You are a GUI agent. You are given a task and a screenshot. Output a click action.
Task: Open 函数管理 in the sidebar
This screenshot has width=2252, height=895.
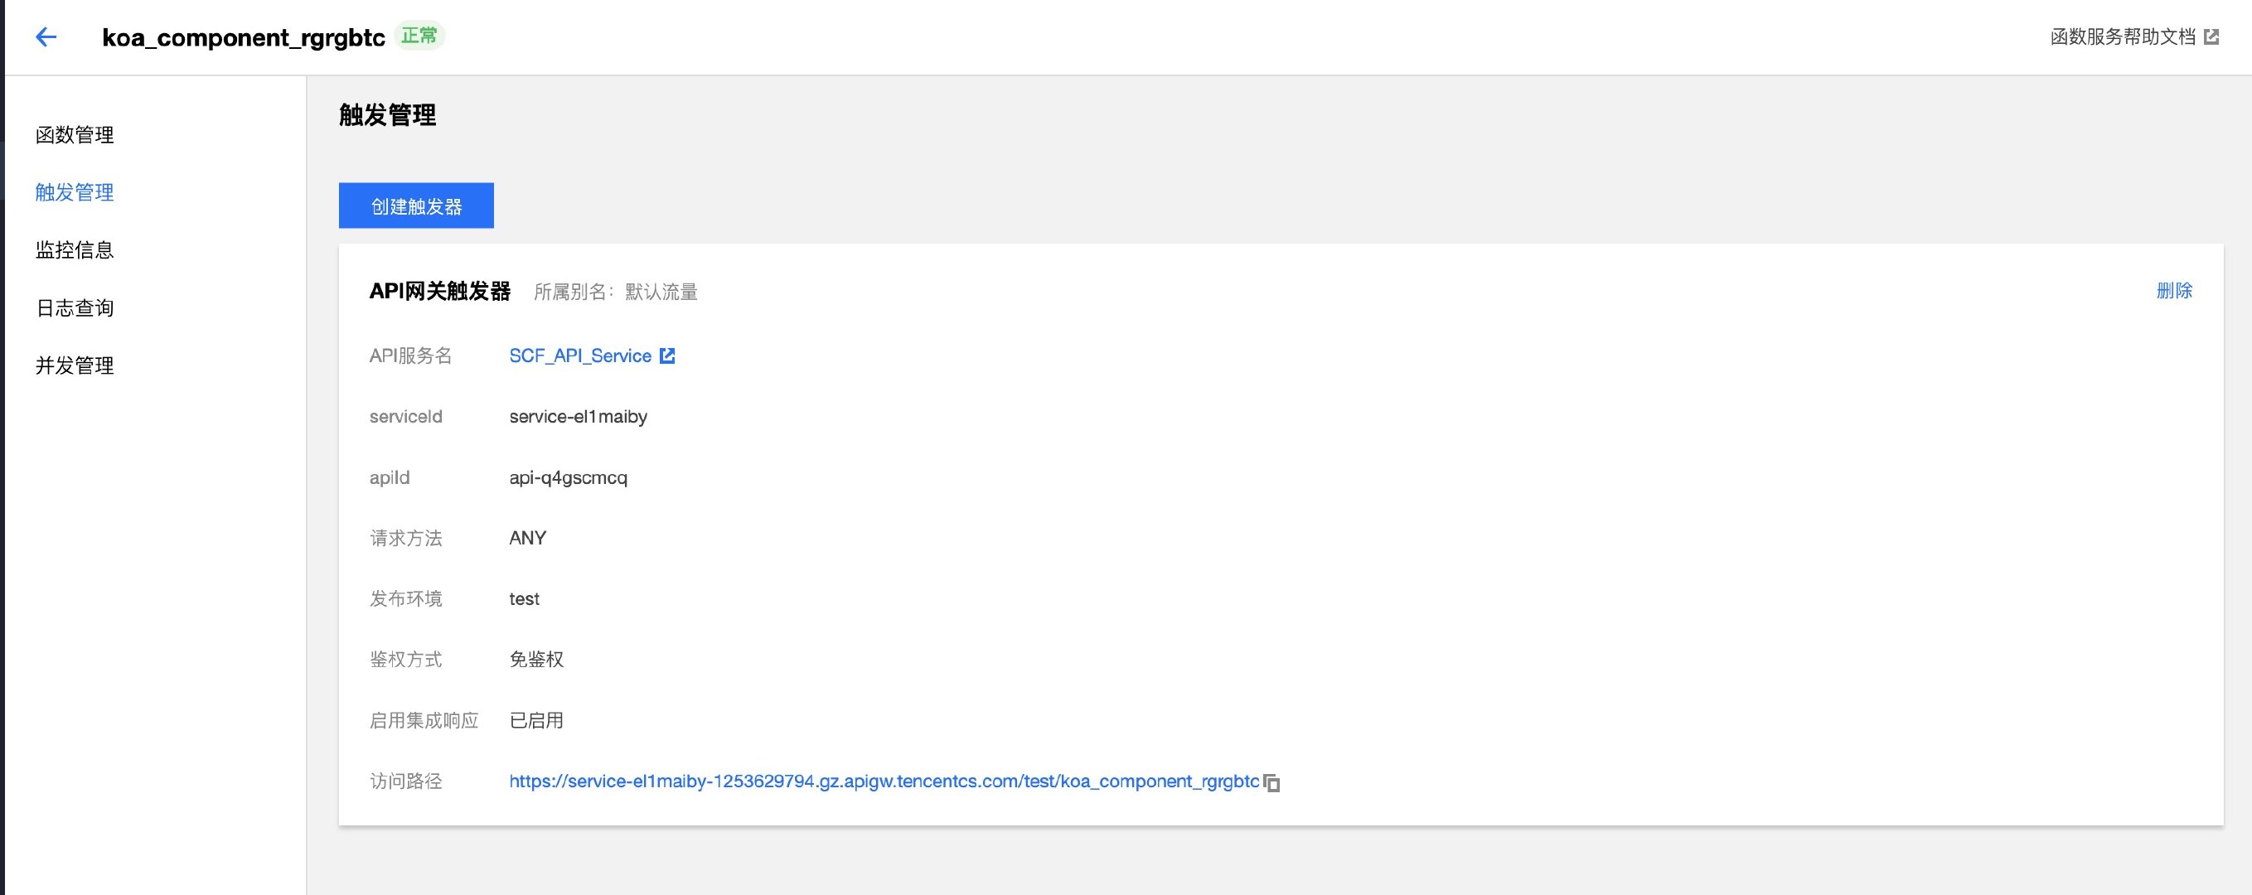tap(75, 134)
